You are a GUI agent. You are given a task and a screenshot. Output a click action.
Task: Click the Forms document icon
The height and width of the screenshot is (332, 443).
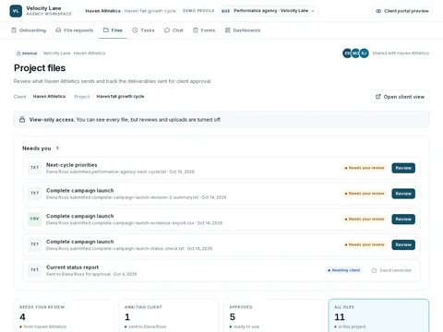[196, 30]
